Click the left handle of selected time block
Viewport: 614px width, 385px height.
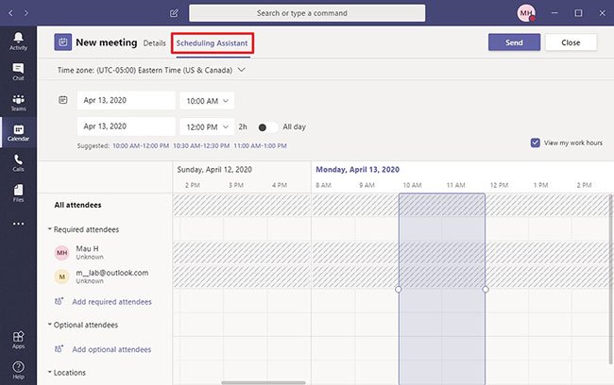(x=399, y=289)
